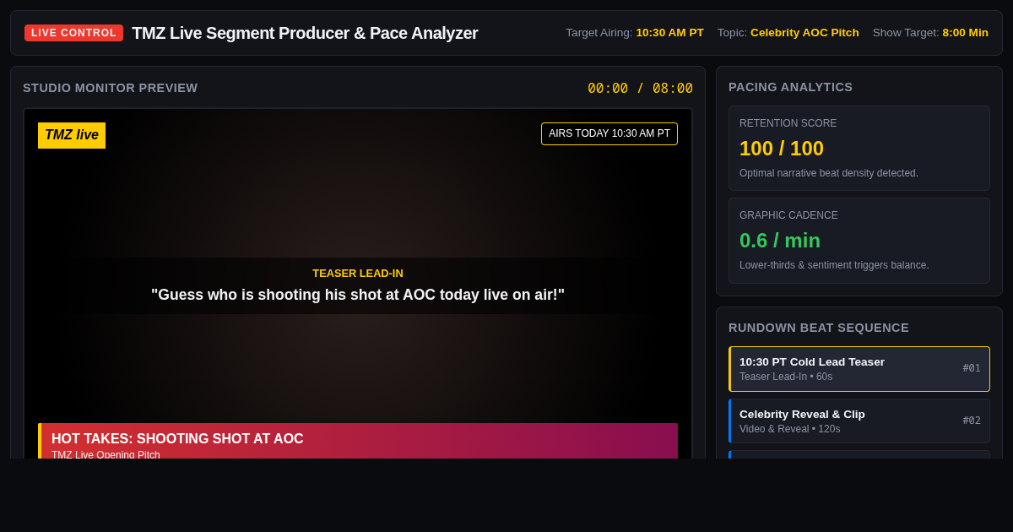Click 'Optimal narrative beat density detected' text
1013x532 pixels.
click(x=829, y=173)
